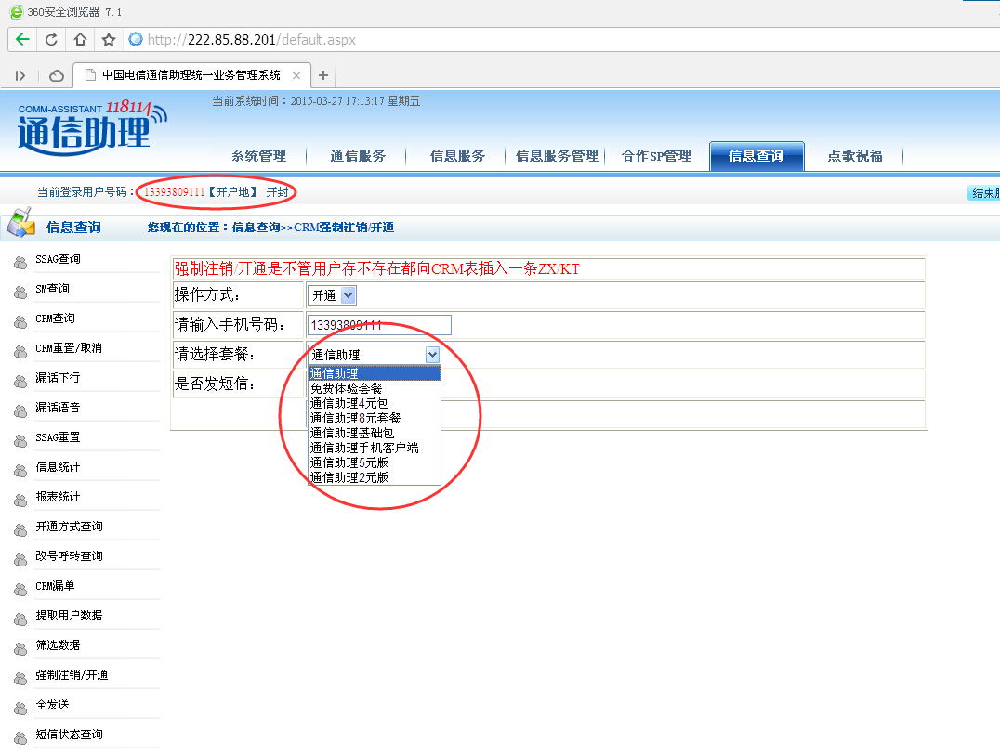The image size is (1000, 755).
Task: Click the icon beside 筛选数据
Action: click(20, 648)
